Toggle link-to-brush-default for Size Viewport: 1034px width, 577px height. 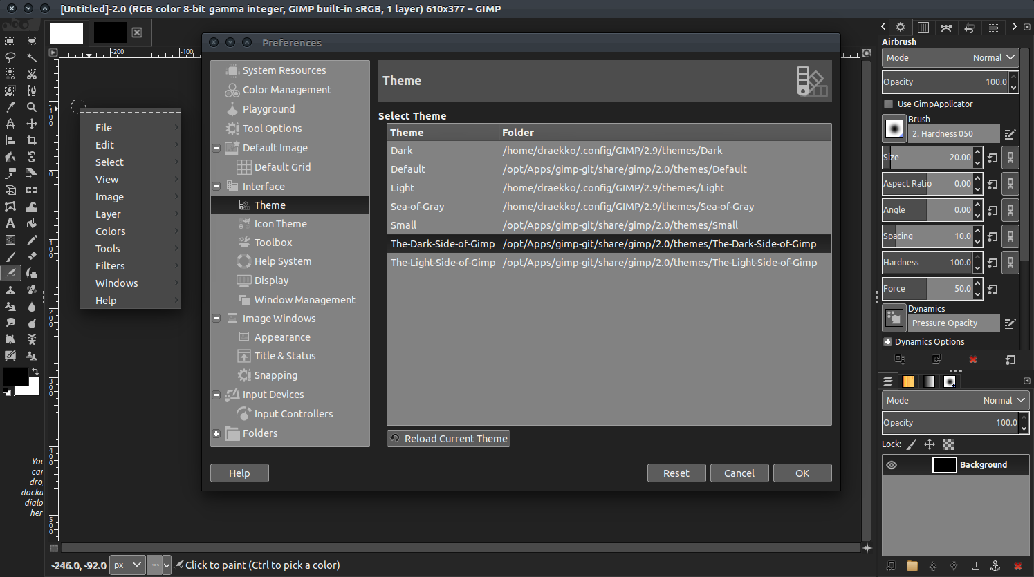pyautogui.click(x=1010, y=158)
